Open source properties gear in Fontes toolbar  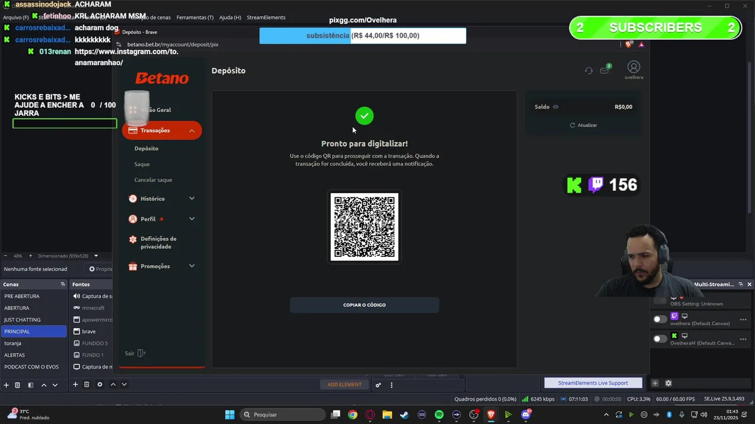[x=100, y=385]
